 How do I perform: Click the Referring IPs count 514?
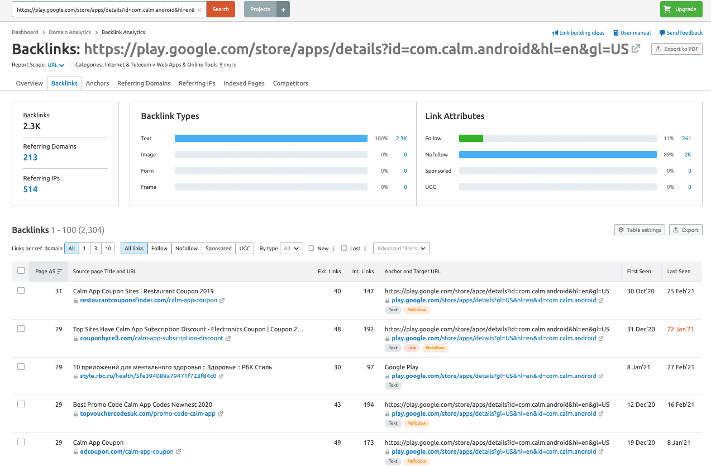point(30,189)
